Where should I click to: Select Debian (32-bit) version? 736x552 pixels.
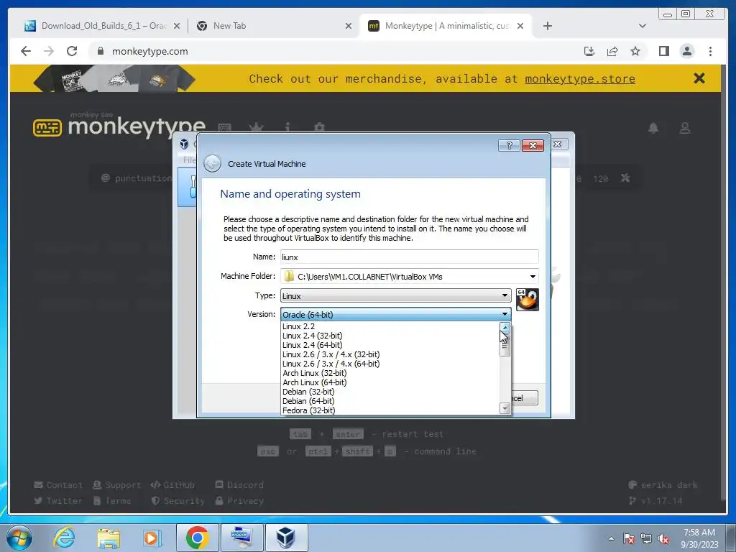point(390,392)
